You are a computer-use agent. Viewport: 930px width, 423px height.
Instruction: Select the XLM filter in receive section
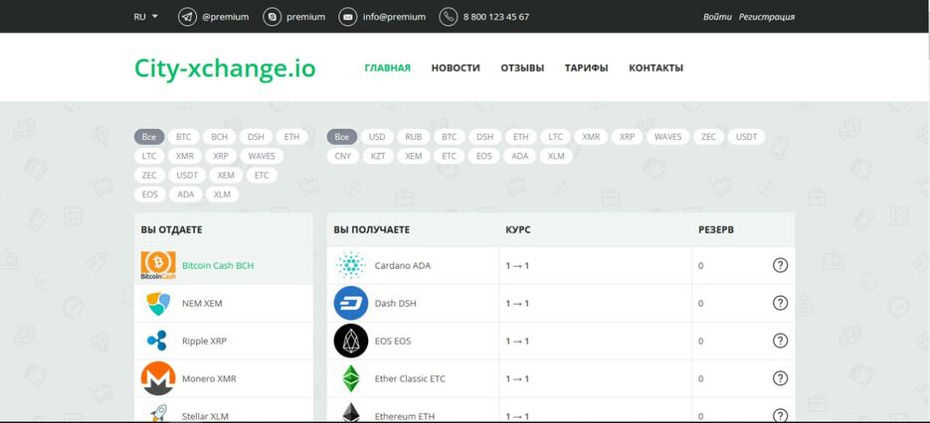coord(556,157)
